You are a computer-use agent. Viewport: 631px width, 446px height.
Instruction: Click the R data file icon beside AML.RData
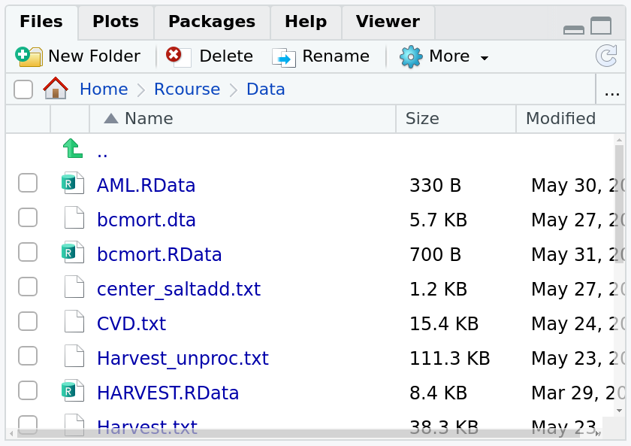(x=74, y=183)
